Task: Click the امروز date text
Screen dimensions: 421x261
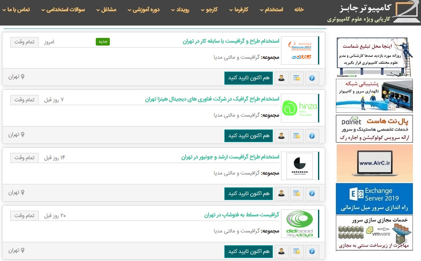Action: 49,42
